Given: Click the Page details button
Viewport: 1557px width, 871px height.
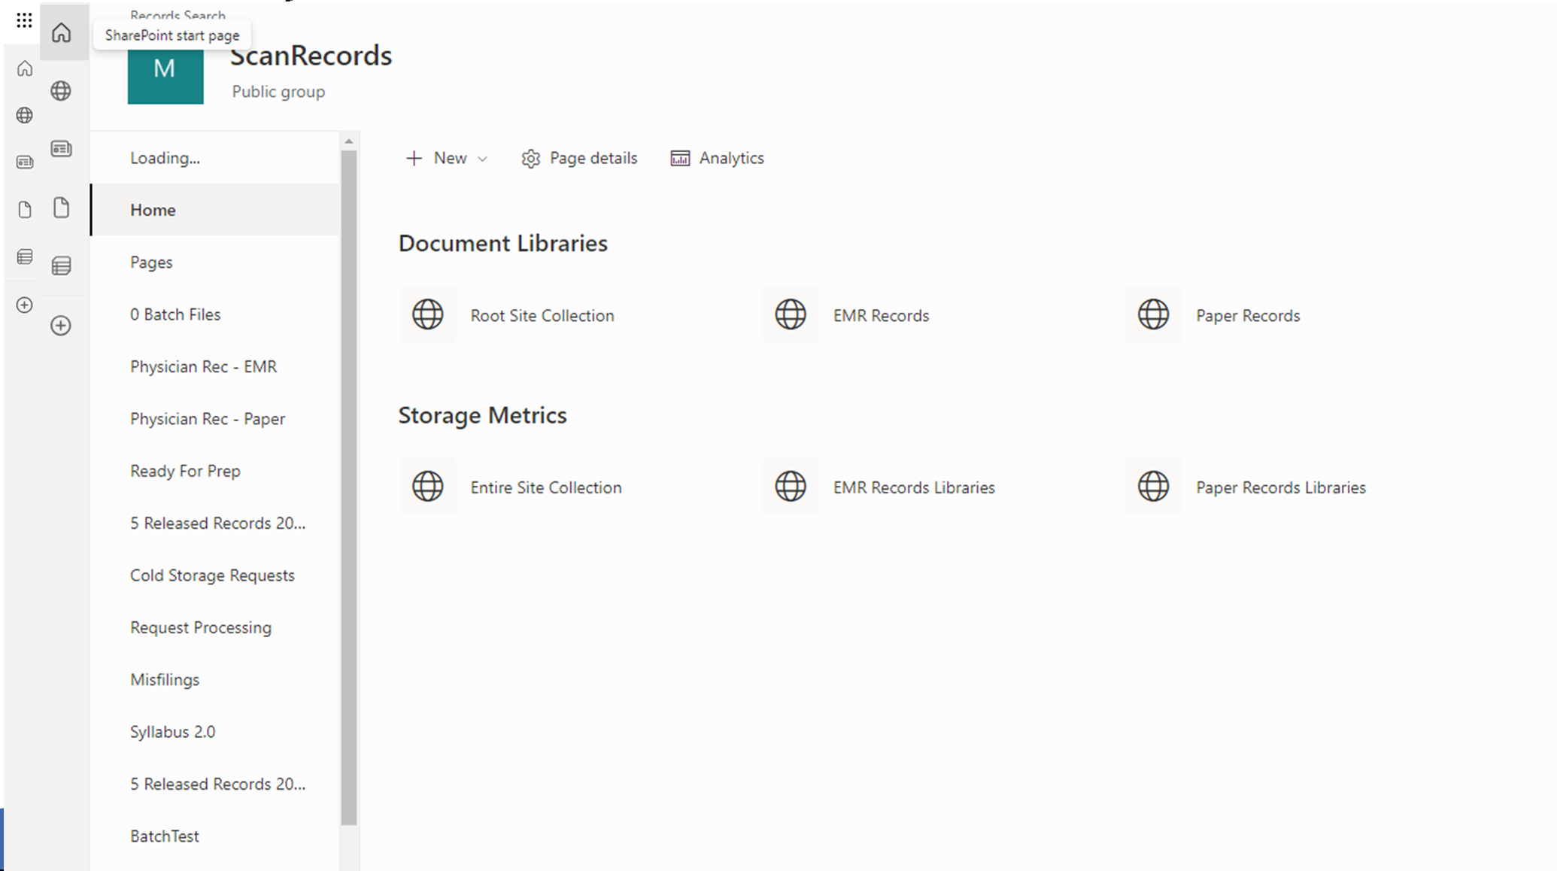Looking at the screenshot, I should (578, 158).
